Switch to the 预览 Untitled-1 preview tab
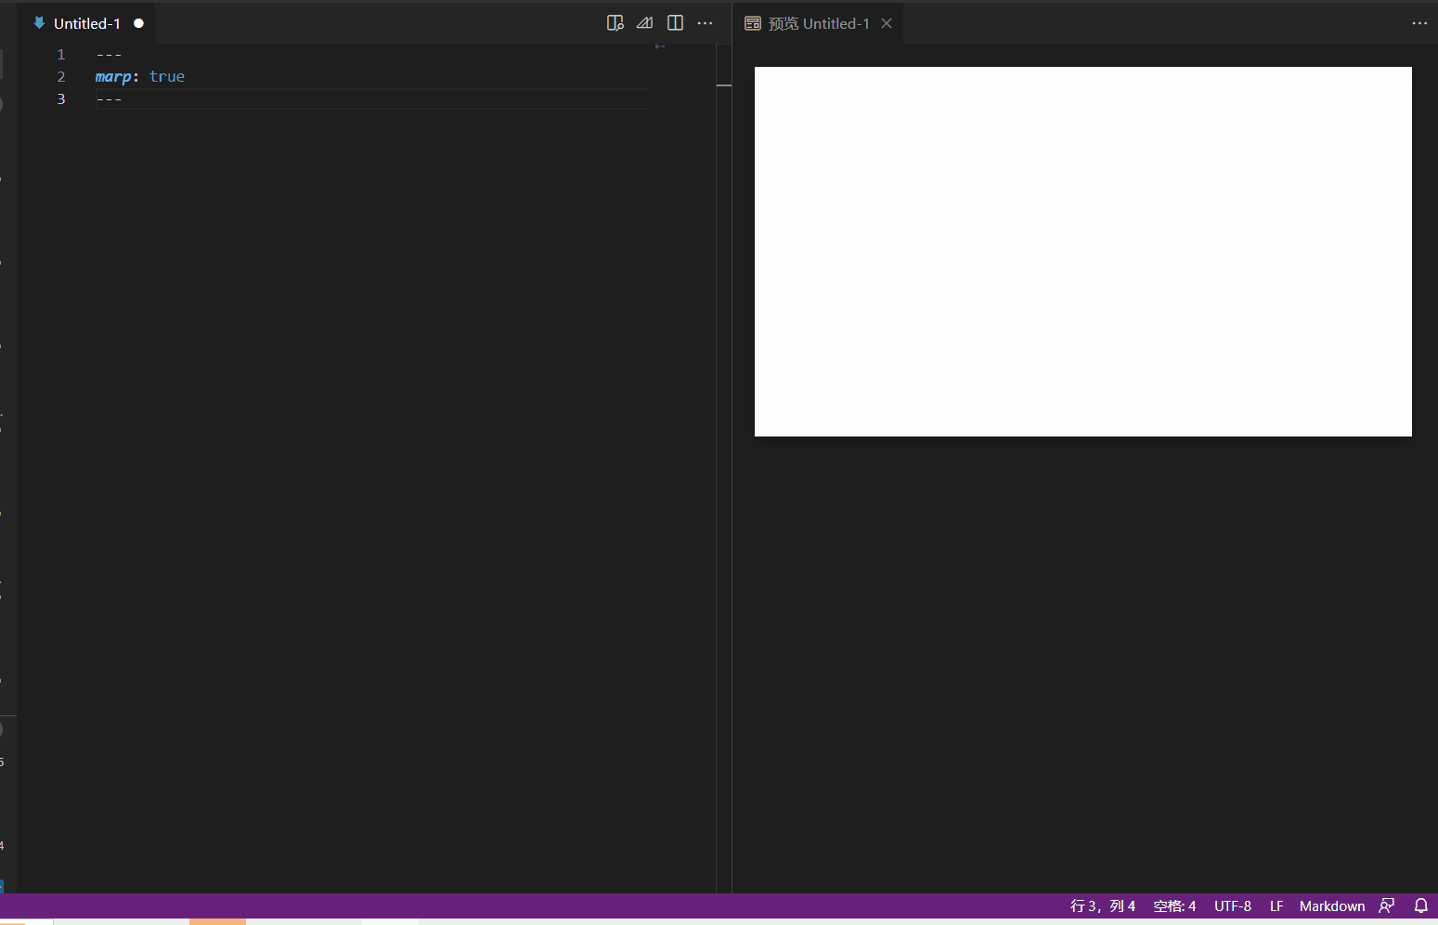 [x=822, y=23]
